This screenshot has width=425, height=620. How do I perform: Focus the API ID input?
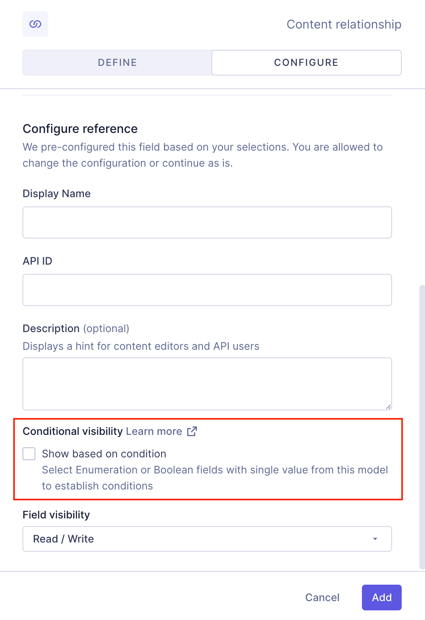(207, 290)
